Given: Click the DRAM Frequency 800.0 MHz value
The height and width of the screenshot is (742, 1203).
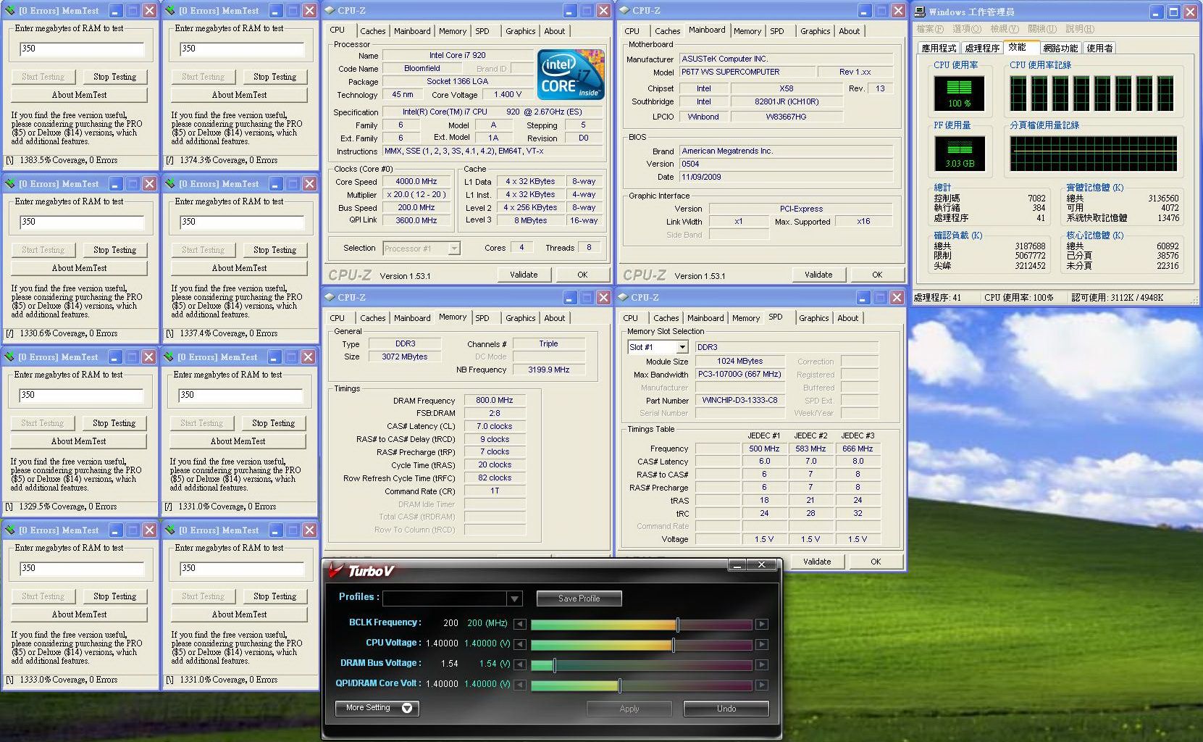Looking at the screenshot, I should tap(494, 401).
